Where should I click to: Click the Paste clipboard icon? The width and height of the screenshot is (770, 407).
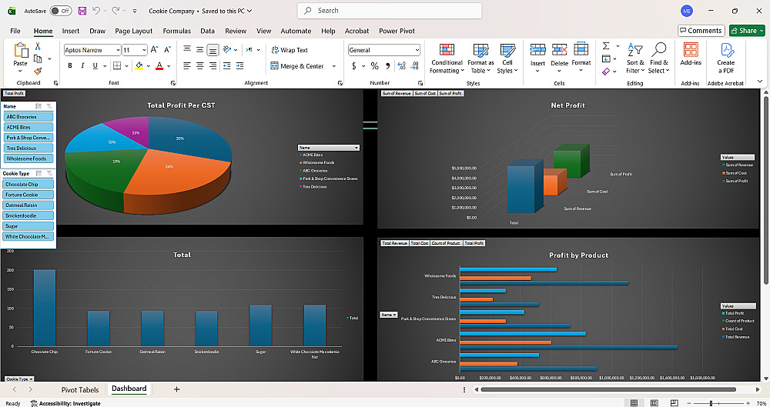click(20, 50)
